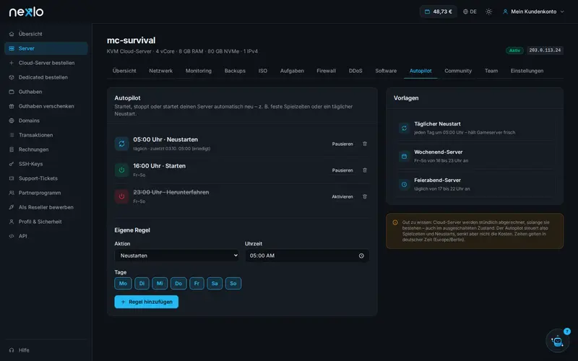
Task: Open the Software tab
Action: click(x=386, y=71)
